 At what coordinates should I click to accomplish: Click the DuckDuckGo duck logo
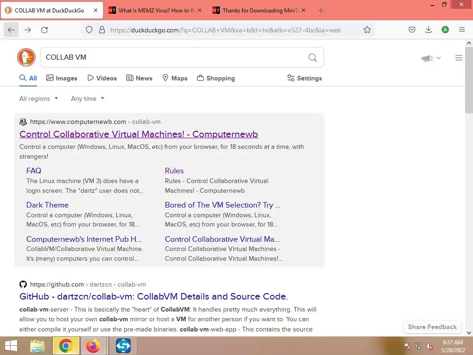[x=26, y=57]
